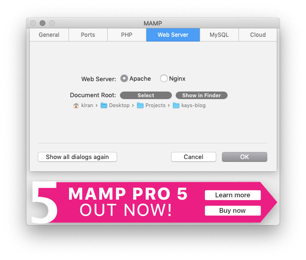306x260 pixels.
Task: Click Learn more on MAMP PRO banner
Action: coord(233,195)
